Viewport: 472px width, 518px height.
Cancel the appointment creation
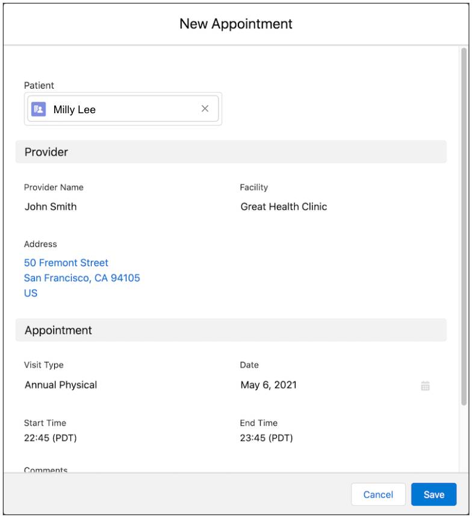point(378,494)
